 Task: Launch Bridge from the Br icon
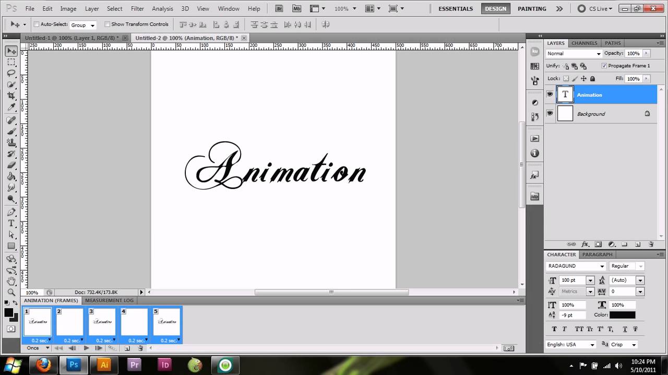(x=279, y=9)
